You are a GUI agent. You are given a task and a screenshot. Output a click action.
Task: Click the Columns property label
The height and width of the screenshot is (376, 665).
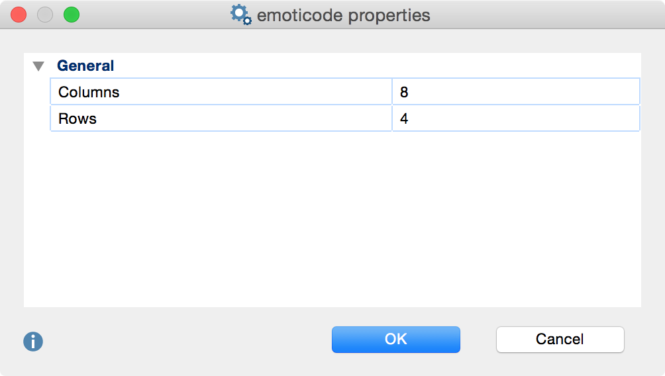point(89,92)
